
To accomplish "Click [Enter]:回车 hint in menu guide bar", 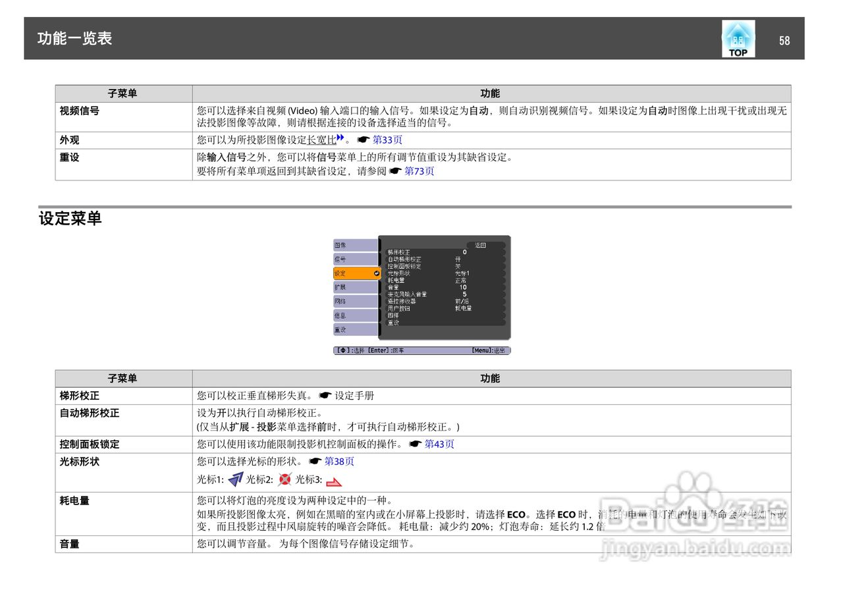I will pos(386,350).
